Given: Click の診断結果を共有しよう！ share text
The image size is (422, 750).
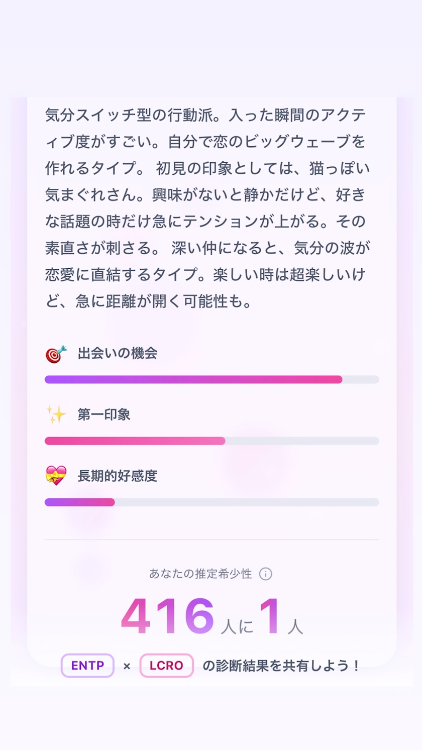Looking at the screenshot, I should click(x=281, y=666).
